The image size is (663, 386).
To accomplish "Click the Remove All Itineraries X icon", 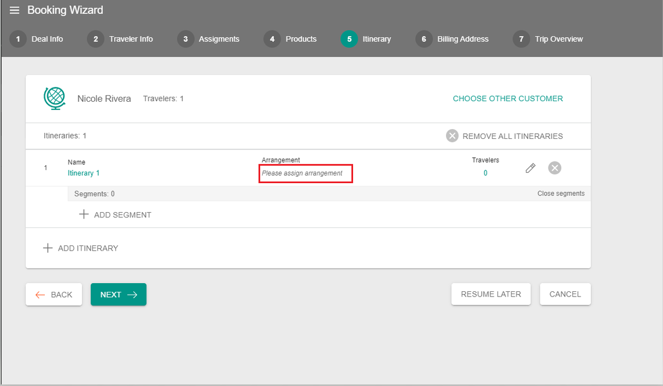I will tap(452, 135).
